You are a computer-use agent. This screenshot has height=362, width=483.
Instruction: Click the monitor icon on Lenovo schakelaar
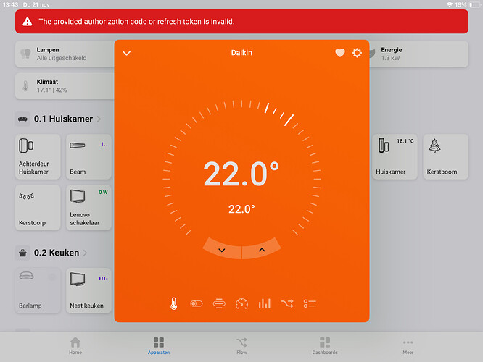point(78,196)
